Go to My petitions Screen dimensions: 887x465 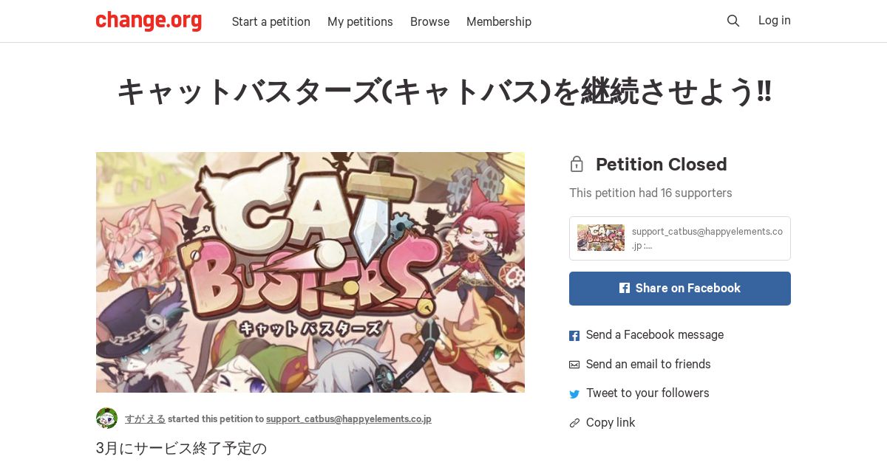(x=360, y=21)
